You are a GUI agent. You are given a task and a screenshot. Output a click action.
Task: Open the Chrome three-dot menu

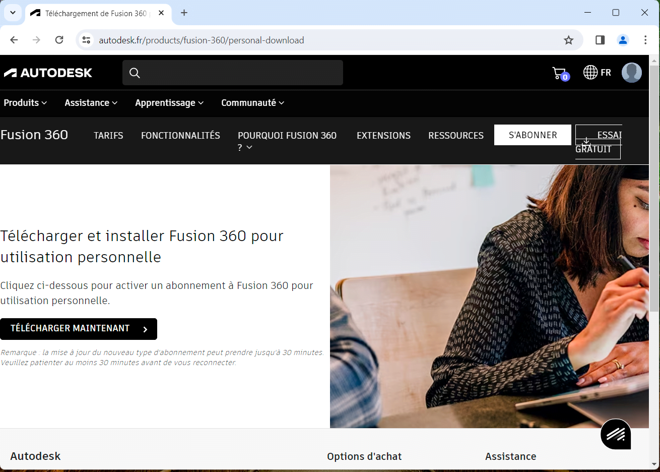[645, 40]
